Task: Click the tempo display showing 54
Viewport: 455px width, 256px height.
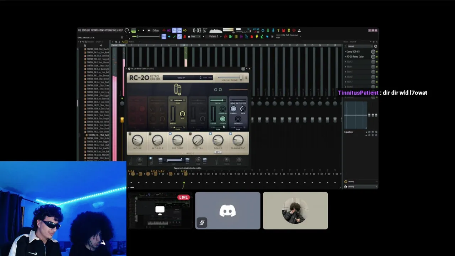Action: click(x=156, y=30)
